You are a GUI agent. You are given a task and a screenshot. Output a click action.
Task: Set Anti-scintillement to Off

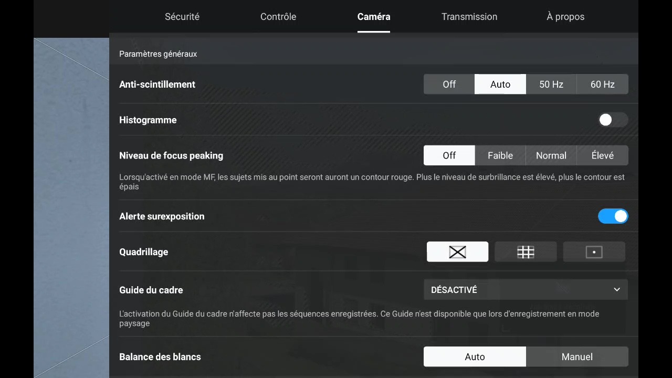[x=449, y=84]
